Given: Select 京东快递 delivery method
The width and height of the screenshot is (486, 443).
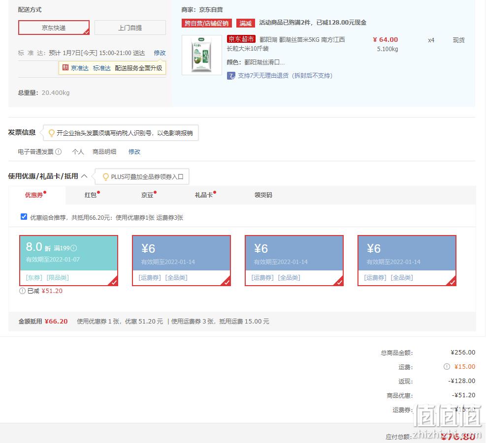Looking at the screenshot, I should click(x=54, y=28).
